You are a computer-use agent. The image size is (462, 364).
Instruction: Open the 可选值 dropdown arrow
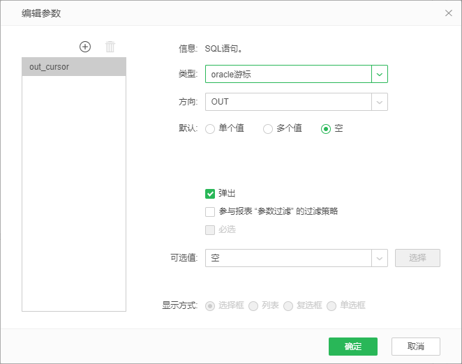[x=380, y=258]
